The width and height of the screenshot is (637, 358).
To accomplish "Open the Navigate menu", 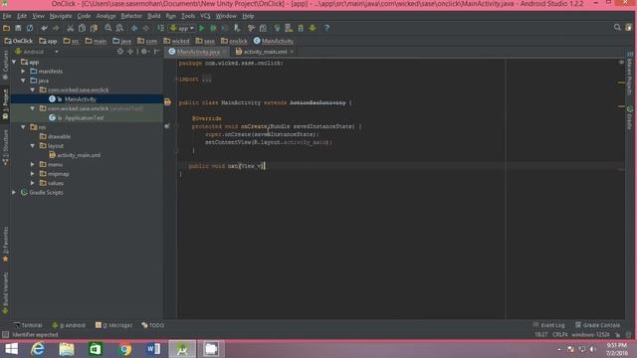I will coord(61,16).
